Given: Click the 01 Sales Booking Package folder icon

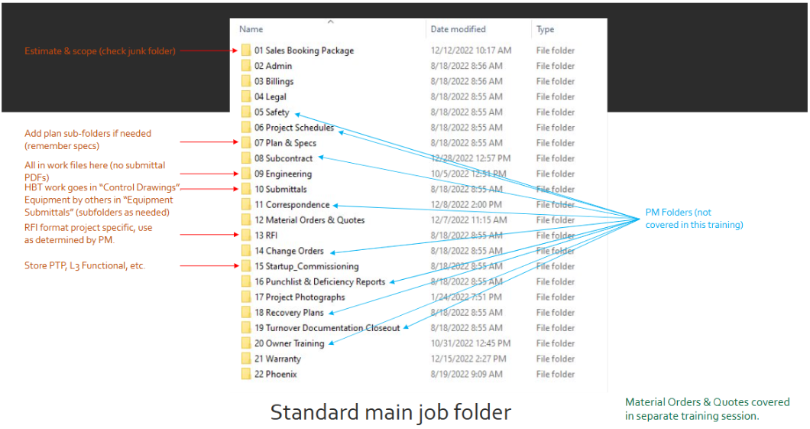Looking at the screenshot, I should coord(246,50).
